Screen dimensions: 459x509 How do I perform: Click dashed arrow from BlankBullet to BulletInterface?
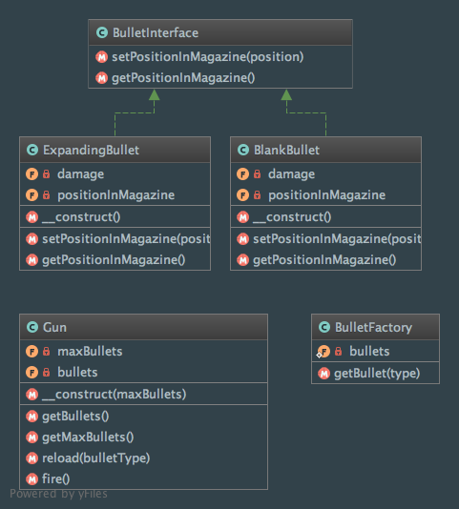306,113
